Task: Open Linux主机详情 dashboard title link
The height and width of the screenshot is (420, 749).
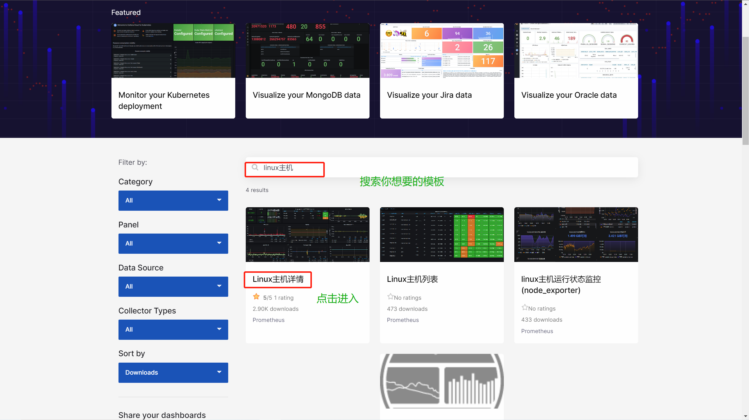Action: pos(278,279)
